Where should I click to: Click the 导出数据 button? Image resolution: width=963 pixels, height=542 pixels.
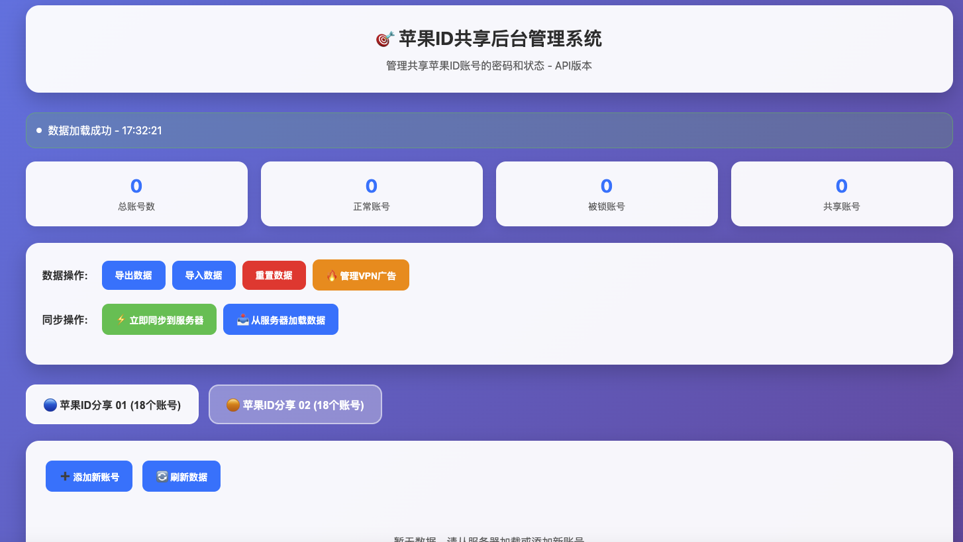coord(133,275)
